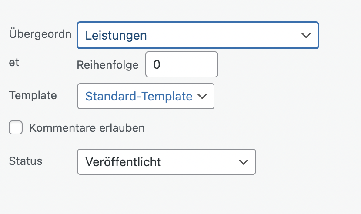Image resolution: width=361 pixels, height=214 pixels.
Task: Click the chevron arrow beside Leistungen
Action: click(306, 36)
